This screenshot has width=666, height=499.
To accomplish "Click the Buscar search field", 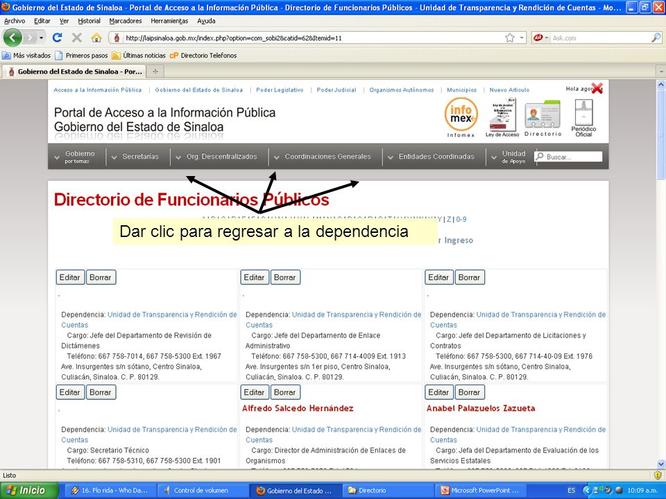I will (x=568, y=157).
